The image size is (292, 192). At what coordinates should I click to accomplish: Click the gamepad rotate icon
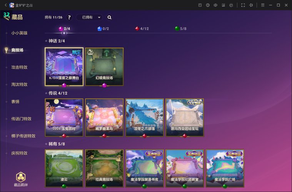pos(231,5)
